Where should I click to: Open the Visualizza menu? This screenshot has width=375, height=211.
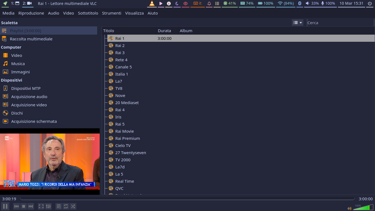click(x=134, y=13)
